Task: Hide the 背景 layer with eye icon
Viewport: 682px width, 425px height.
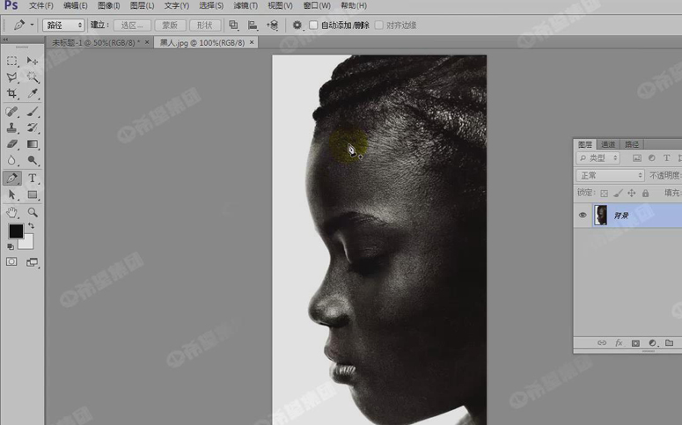Action: [x=583, y=216]
